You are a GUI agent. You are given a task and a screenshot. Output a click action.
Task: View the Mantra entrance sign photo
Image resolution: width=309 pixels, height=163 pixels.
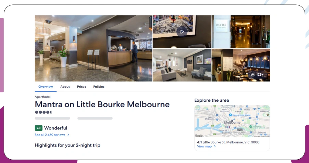click(241, 32)
